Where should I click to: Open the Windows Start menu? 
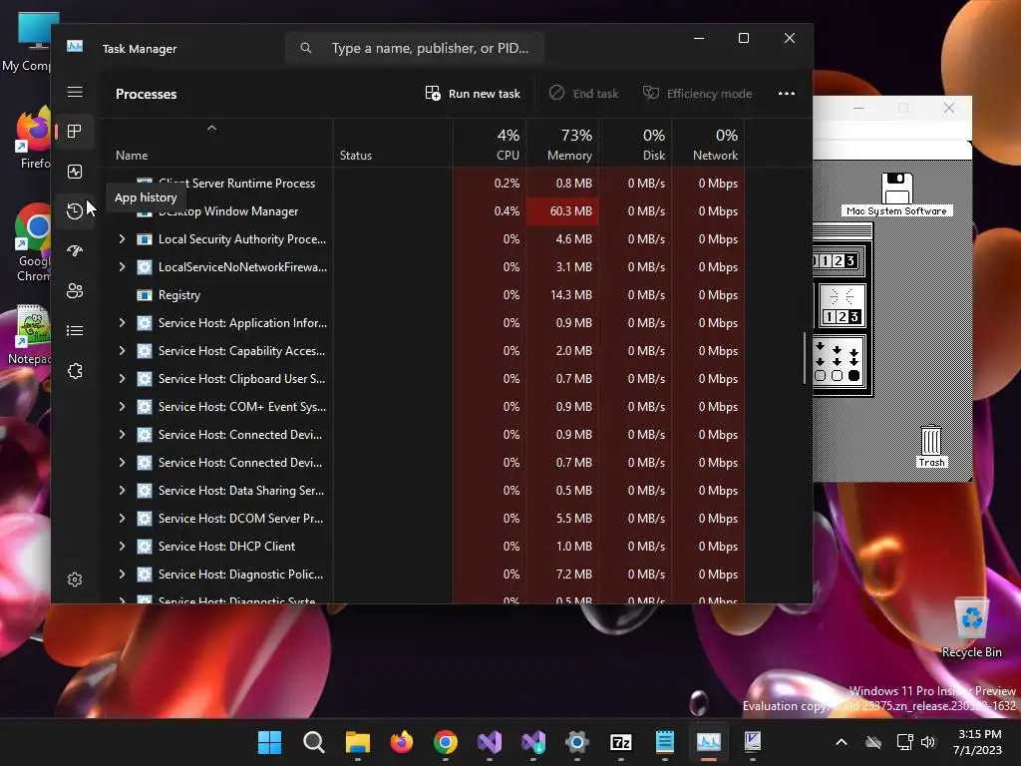(x=269, y=742)
